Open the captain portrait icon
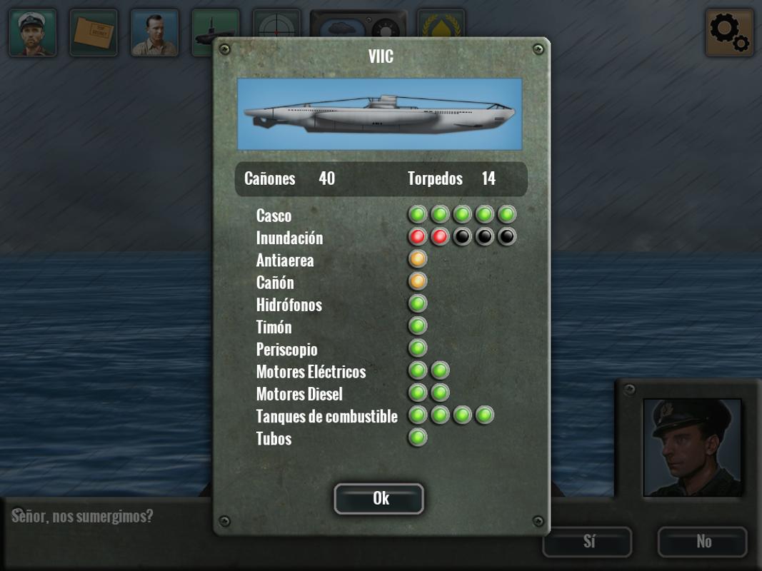The height and width of the screenshot is (571, 762). click(33, 33)
